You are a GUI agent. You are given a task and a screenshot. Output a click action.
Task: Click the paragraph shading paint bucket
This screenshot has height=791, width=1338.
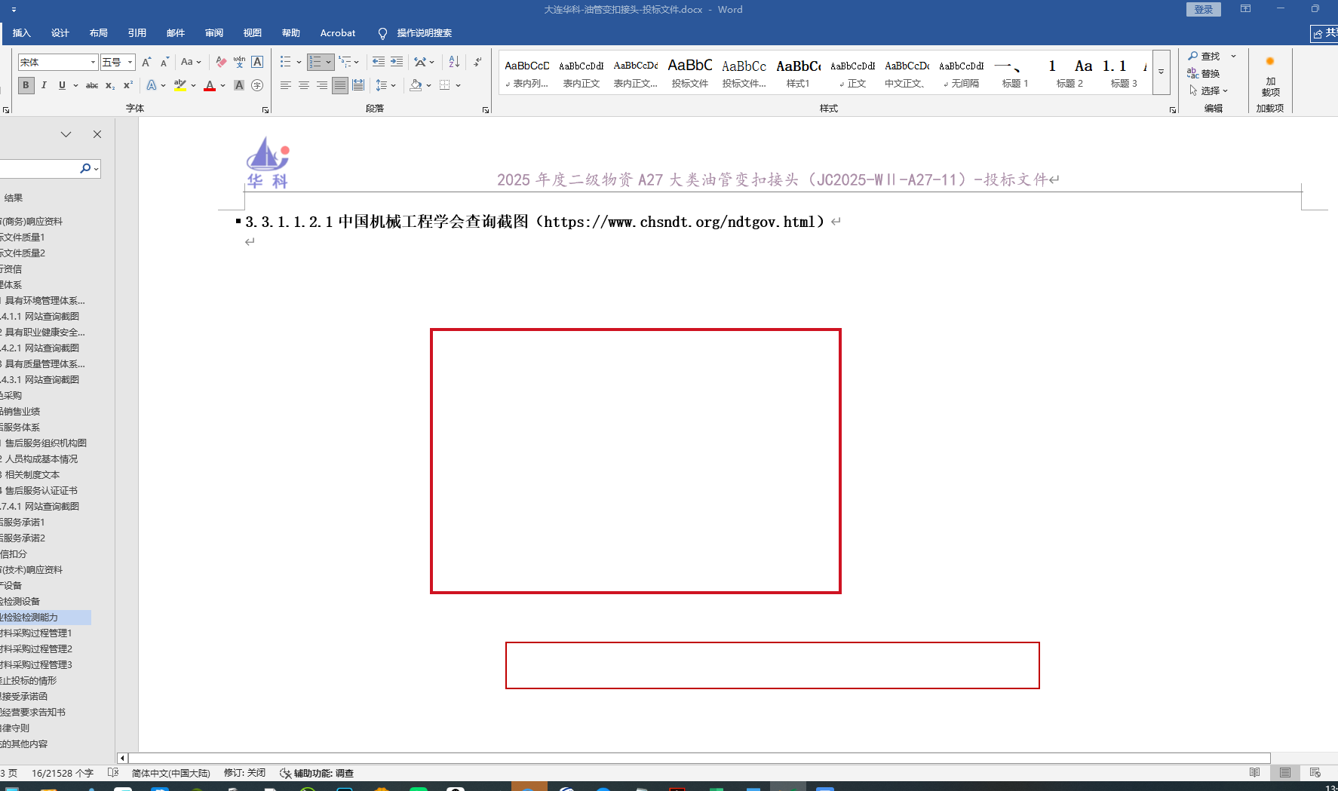[x=416, y=85]
